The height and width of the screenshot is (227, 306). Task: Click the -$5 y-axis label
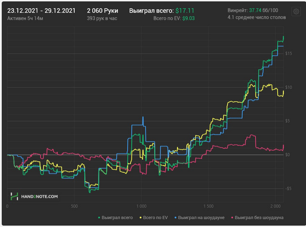288,189
